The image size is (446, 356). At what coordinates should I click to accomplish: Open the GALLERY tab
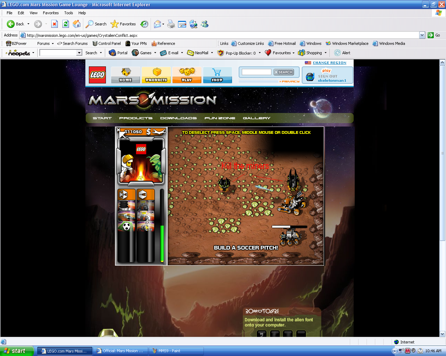256,118
